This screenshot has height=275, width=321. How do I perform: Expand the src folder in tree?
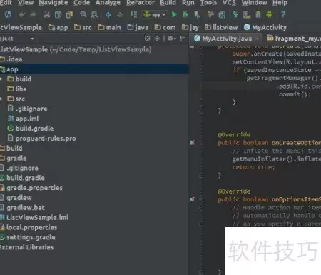(1, 99)
